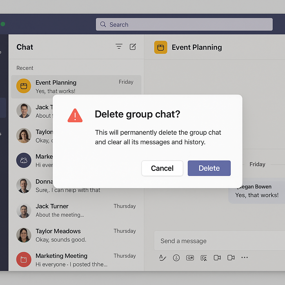Screen dimensions: 285x285
Task: Open Jack Turner chat from Thursday
Action: 76,210
